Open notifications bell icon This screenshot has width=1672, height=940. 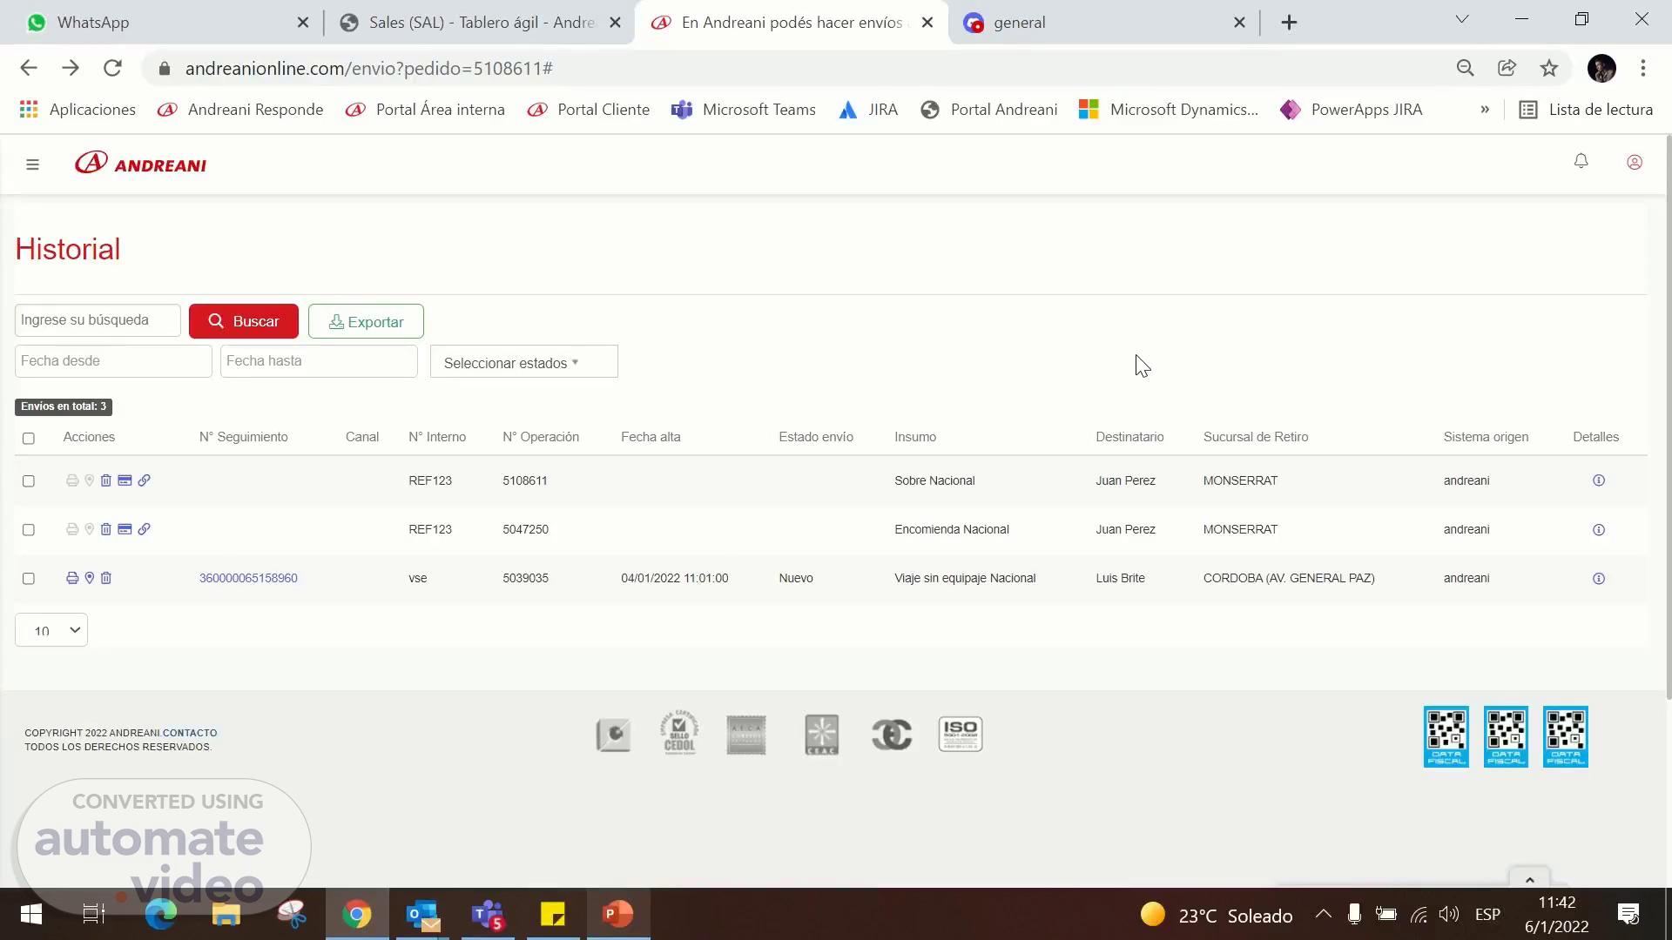coord(1581,162)
